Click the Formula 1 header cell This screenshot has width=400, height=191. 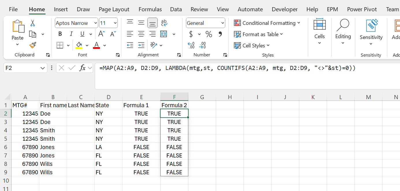(x=142, y=105)
